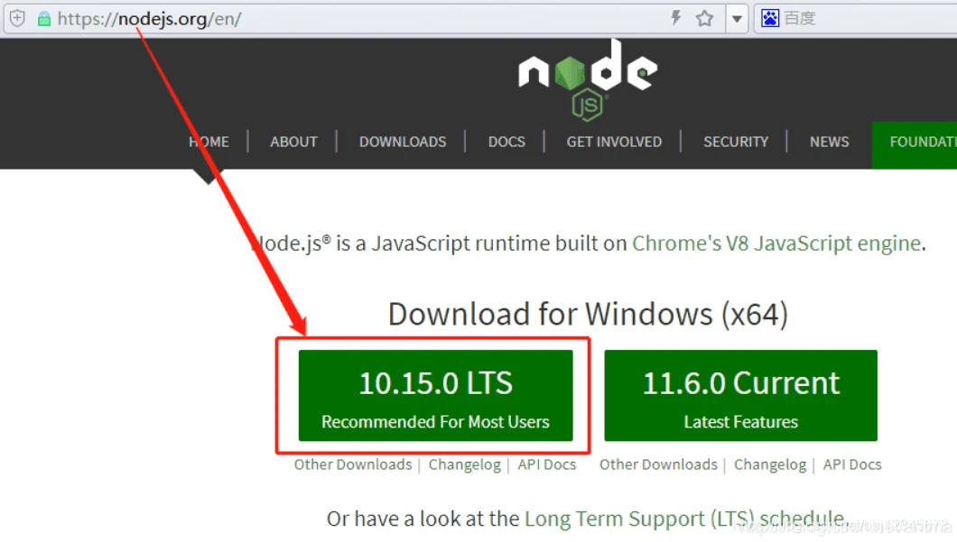The image size is (957, 542).
Task: View Changelog under 11.6.0 Current
Action: point(770,464)
